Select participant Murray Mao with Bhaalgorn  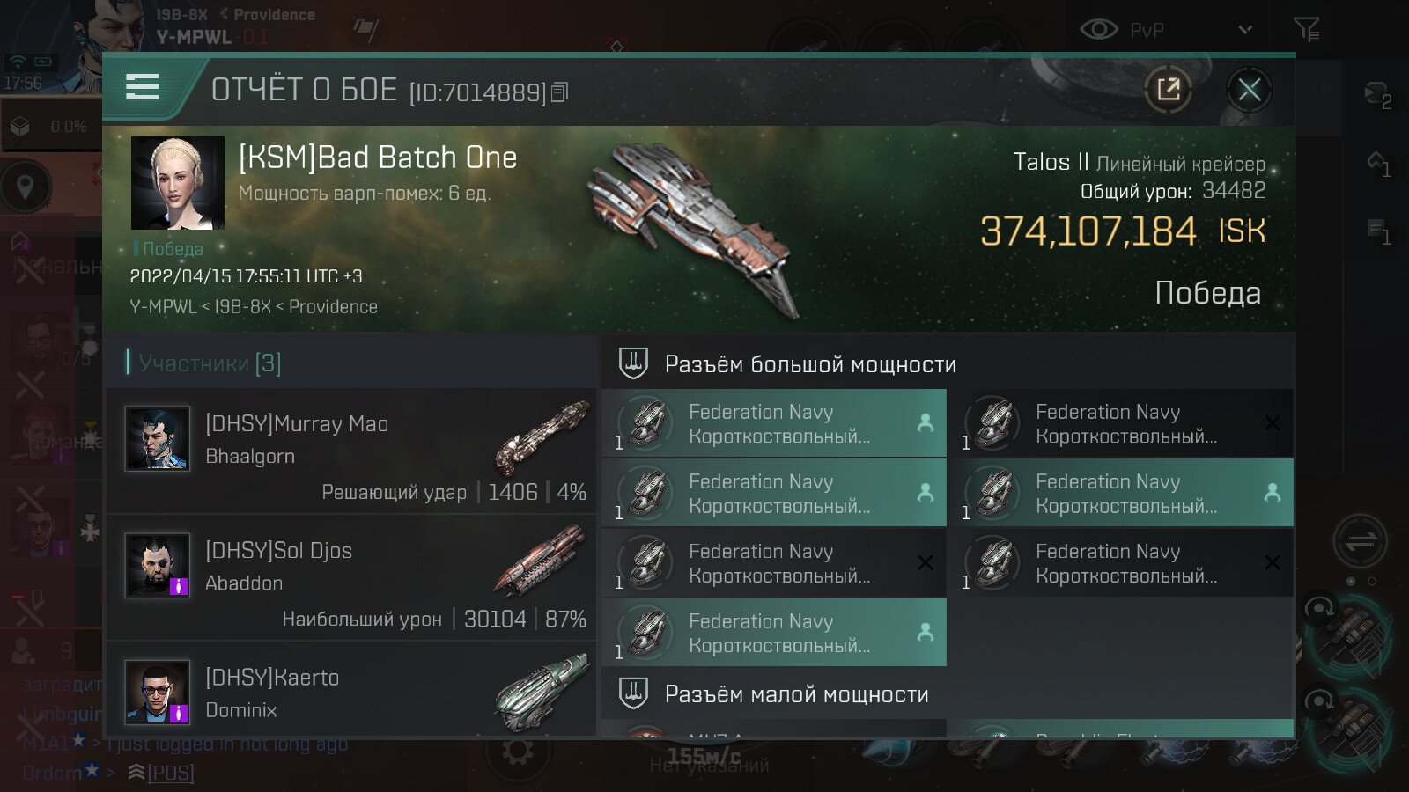(x=352, y=451)
